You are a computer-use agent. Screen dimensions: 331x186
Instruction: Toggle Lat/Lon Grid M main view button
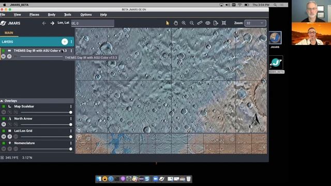tap(4, 136)
